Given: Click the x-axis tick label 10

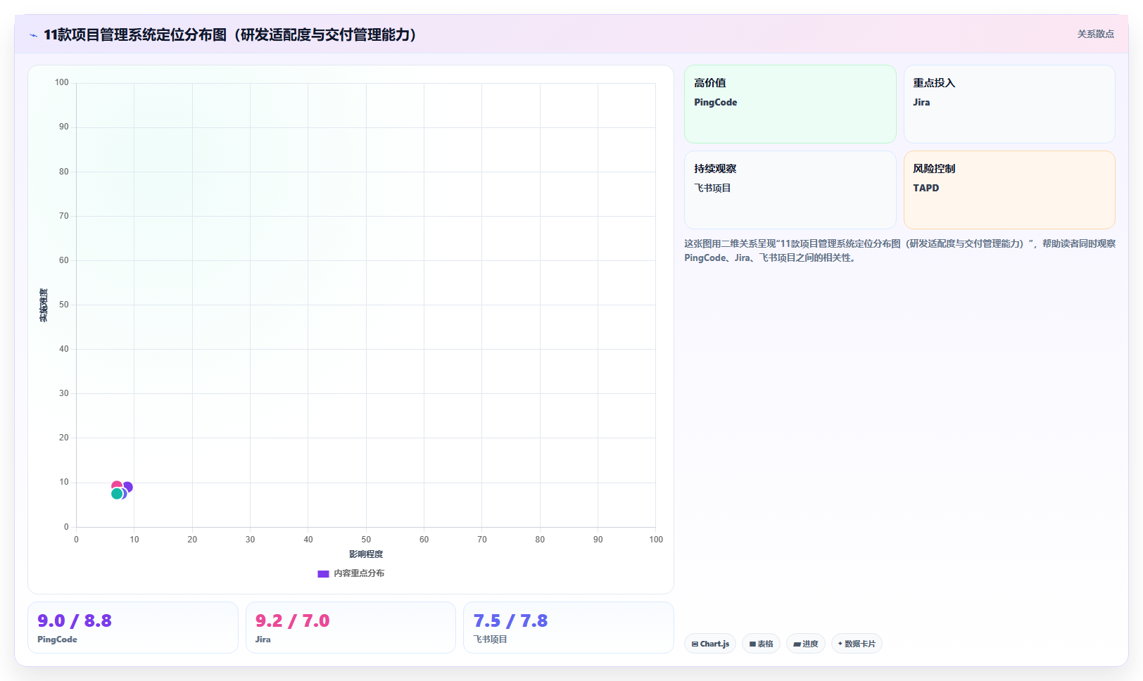Looking at the screenshot, I should tap(134, 540).
